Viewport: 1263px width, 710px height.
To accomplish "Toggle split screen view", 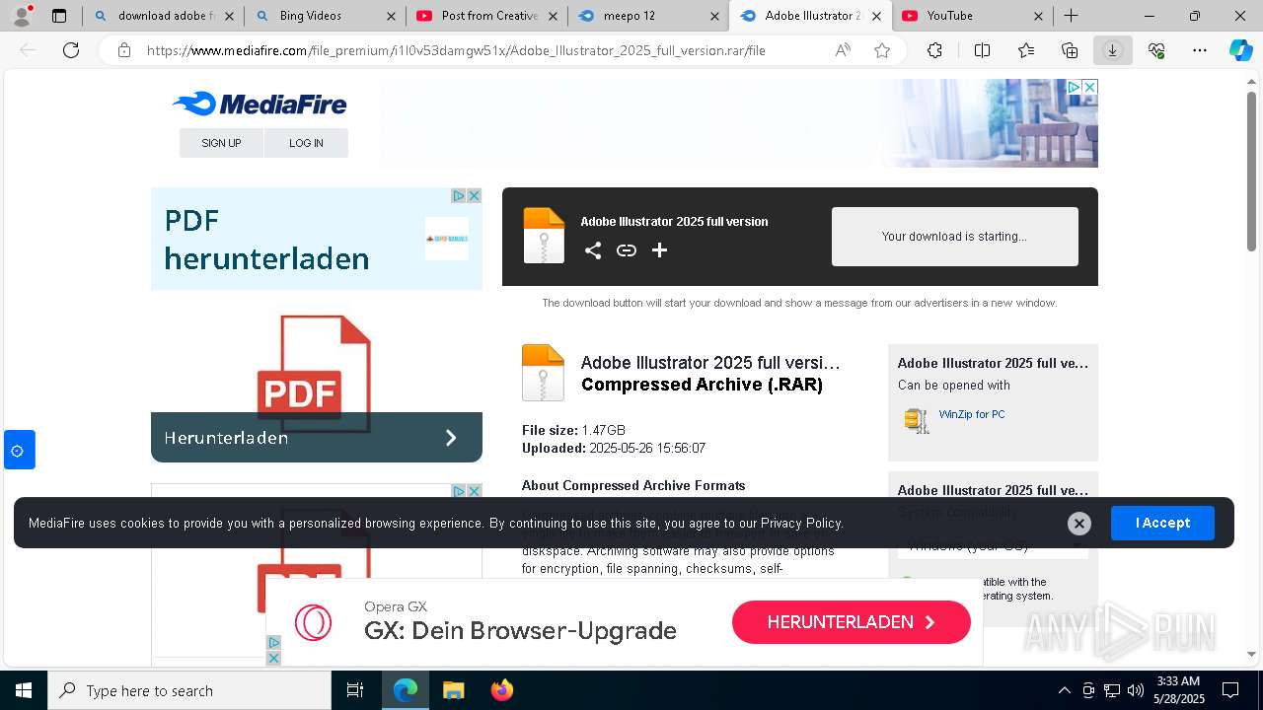I will point(982,50).
